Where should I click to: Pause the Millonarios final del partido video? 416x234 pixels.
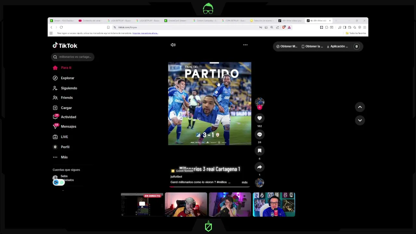click(210, 104)
